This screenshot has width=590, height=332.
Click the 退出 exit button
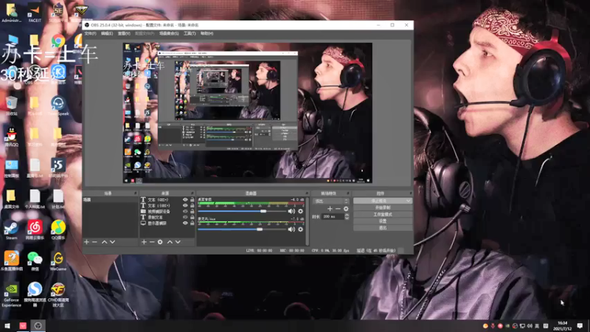[x=383, y=228]
